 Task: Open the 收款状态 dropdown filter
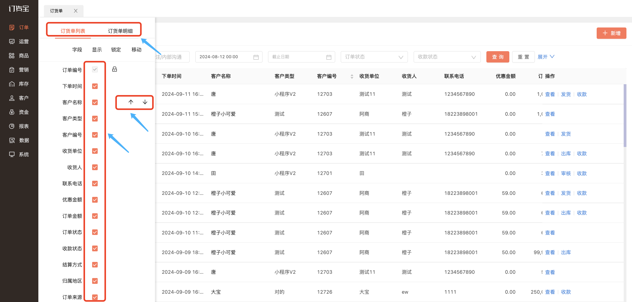pos(447,57)
